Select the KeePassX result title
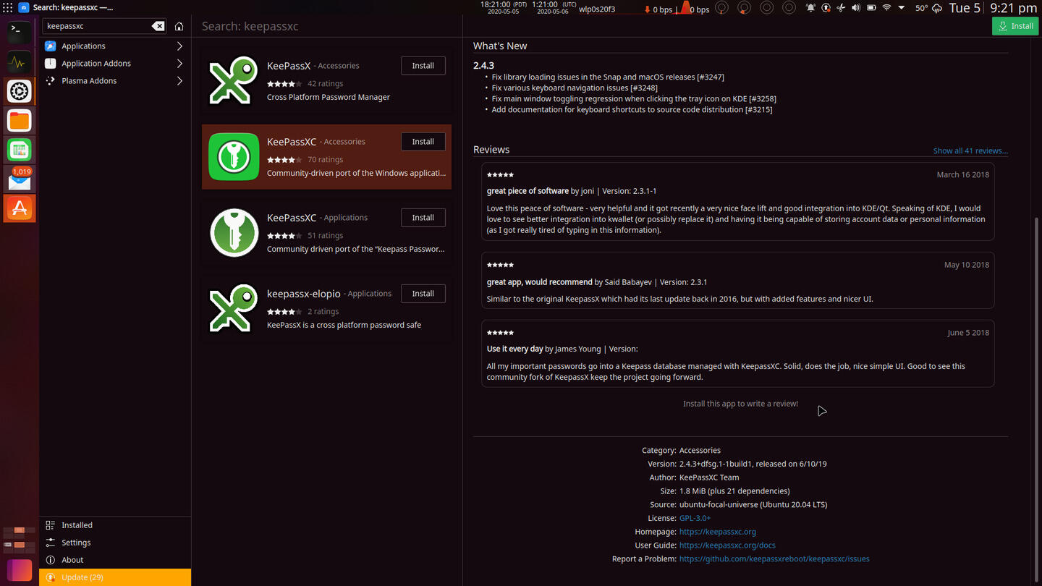1042x586 pixels. click(289, 66)
